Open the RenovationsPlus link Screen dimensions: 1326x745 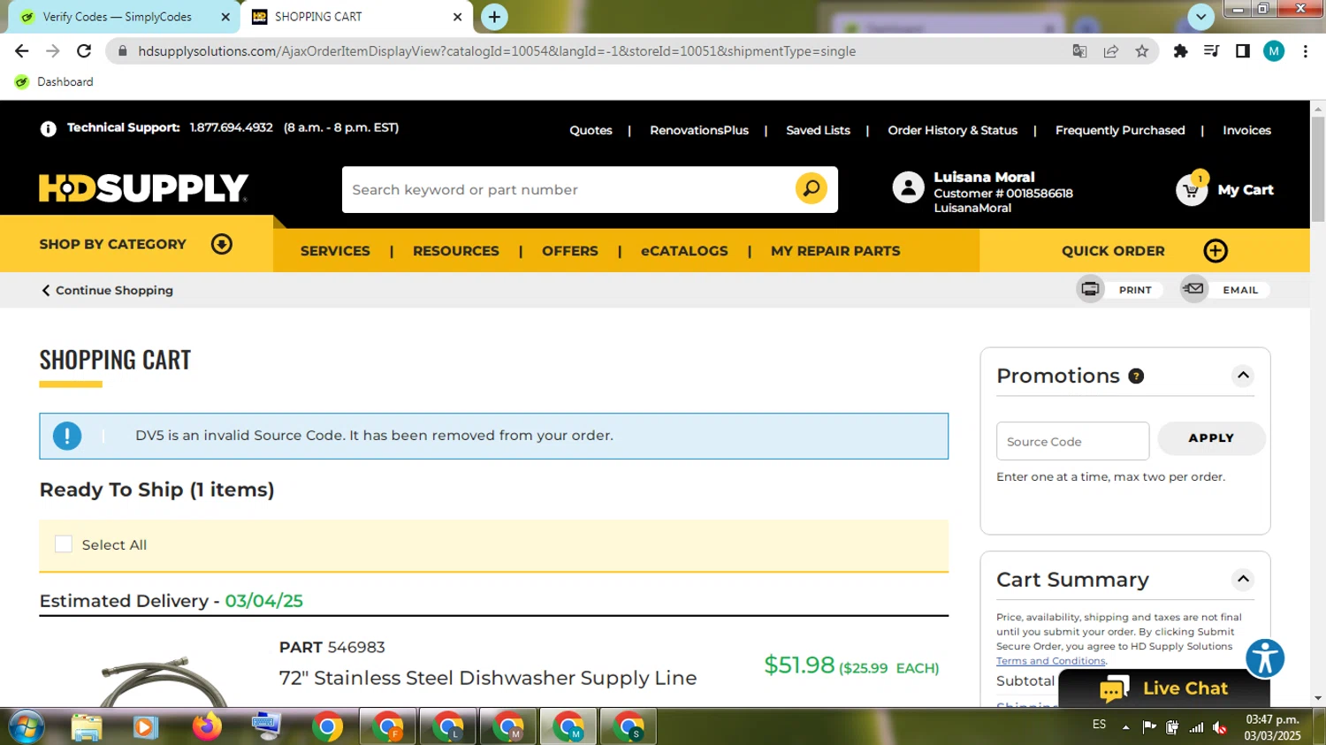[x=699, y=130]
